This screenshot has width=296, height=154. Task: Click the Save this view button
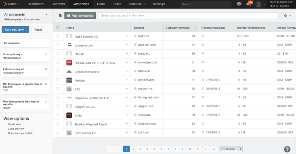tap(15, 30)
